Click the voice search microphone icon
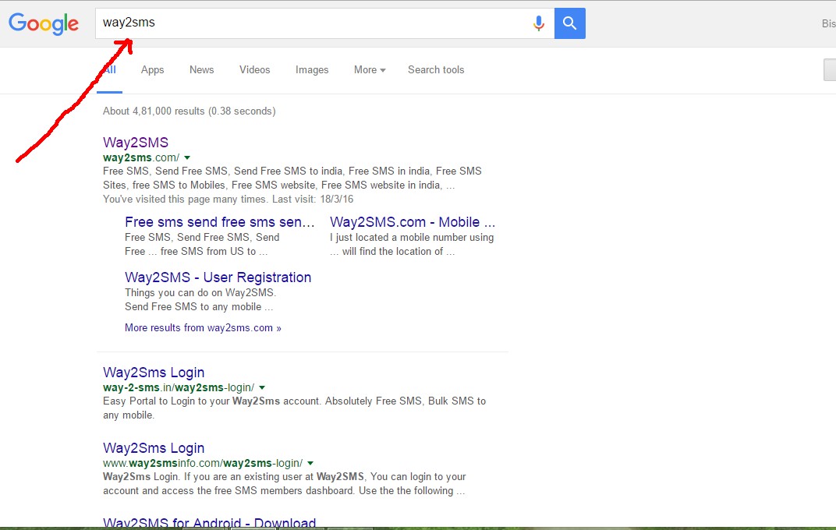The image size is (836, 530). (x=539, y=23)
